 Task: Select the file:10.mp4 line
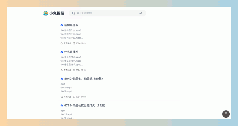[x=66, y=88]
